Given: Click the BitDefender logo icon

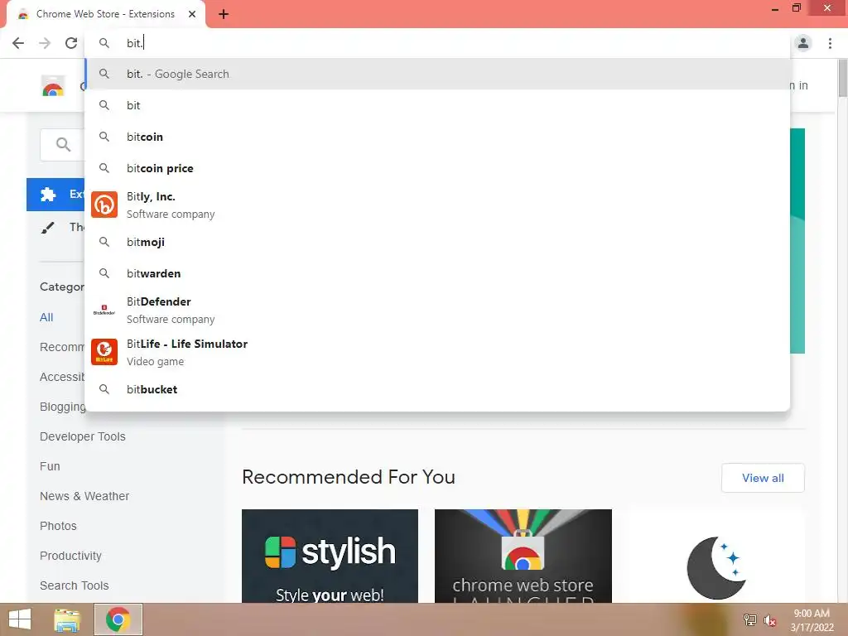Looking at the screenshot, I should pos(104,310).
